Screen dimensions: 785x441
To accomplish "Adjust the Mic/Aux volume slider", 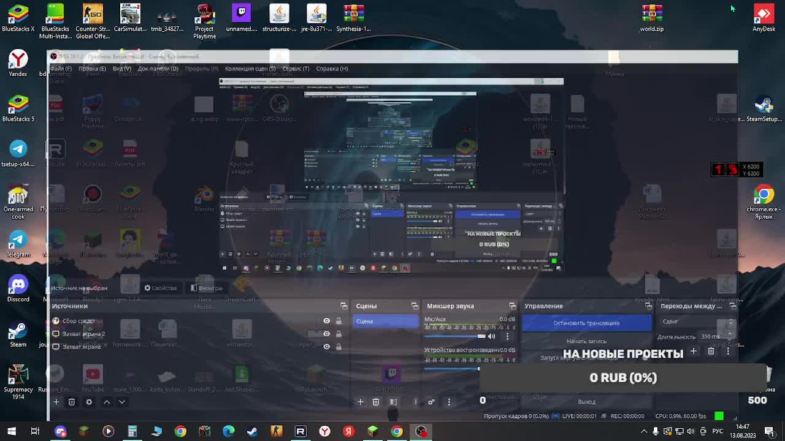I will 454,336.
